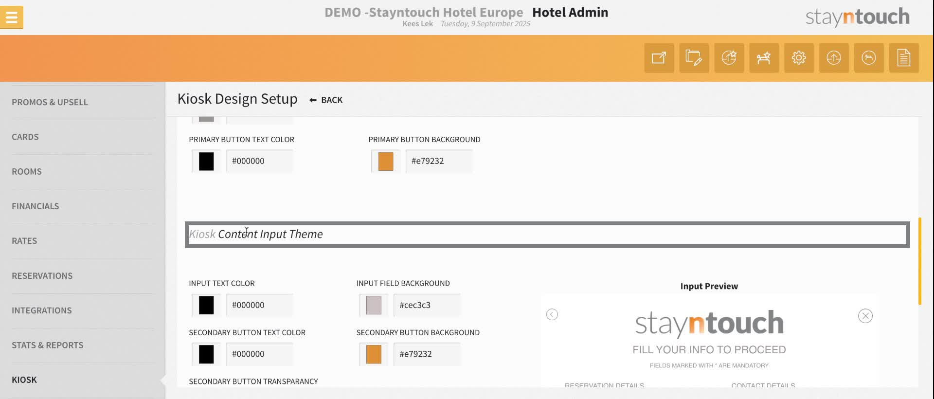Screen dimensions: 934x399
Task: Open the hamburger main menu
Action: click(x=11, y=18)
